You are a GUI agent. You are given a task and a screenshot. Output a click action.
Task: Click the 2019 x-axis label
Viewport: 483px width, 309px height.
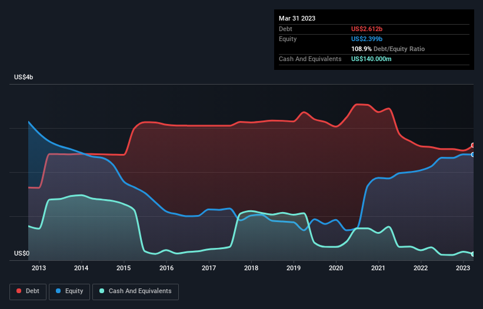(x=294, y=268)
